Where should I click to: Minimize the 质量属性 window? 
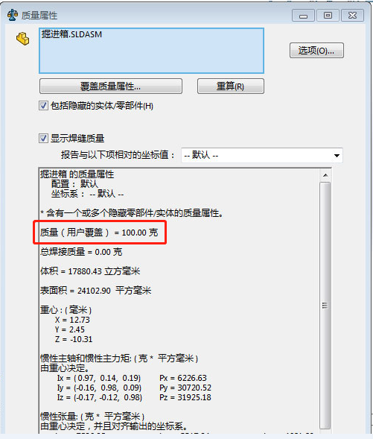click(x=303, y=16)
